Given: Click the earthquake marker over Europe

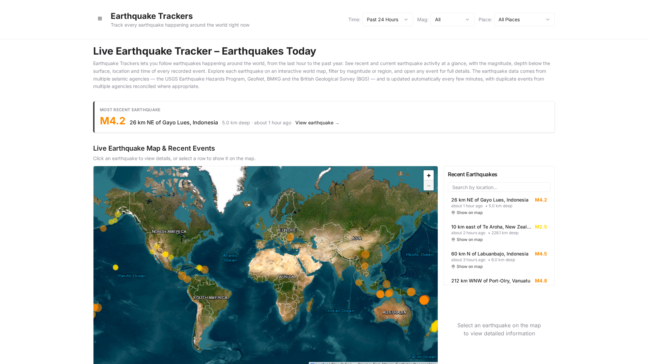Looking at the screenshot, I should tap(290, 237).
